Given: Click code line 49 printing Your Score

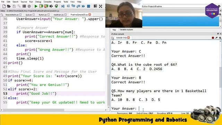Looking at the screenshot, I should pos(45,76).
